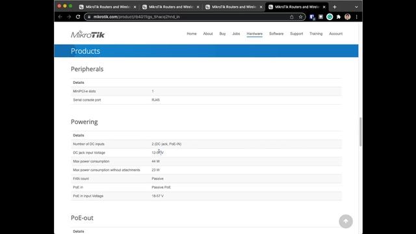Click the share icon in address bar
Viewport: 416px width, 234px height.
coord(292,17)
